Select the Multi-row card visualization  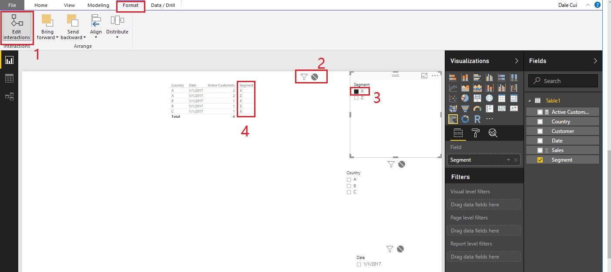click(489, 108)
